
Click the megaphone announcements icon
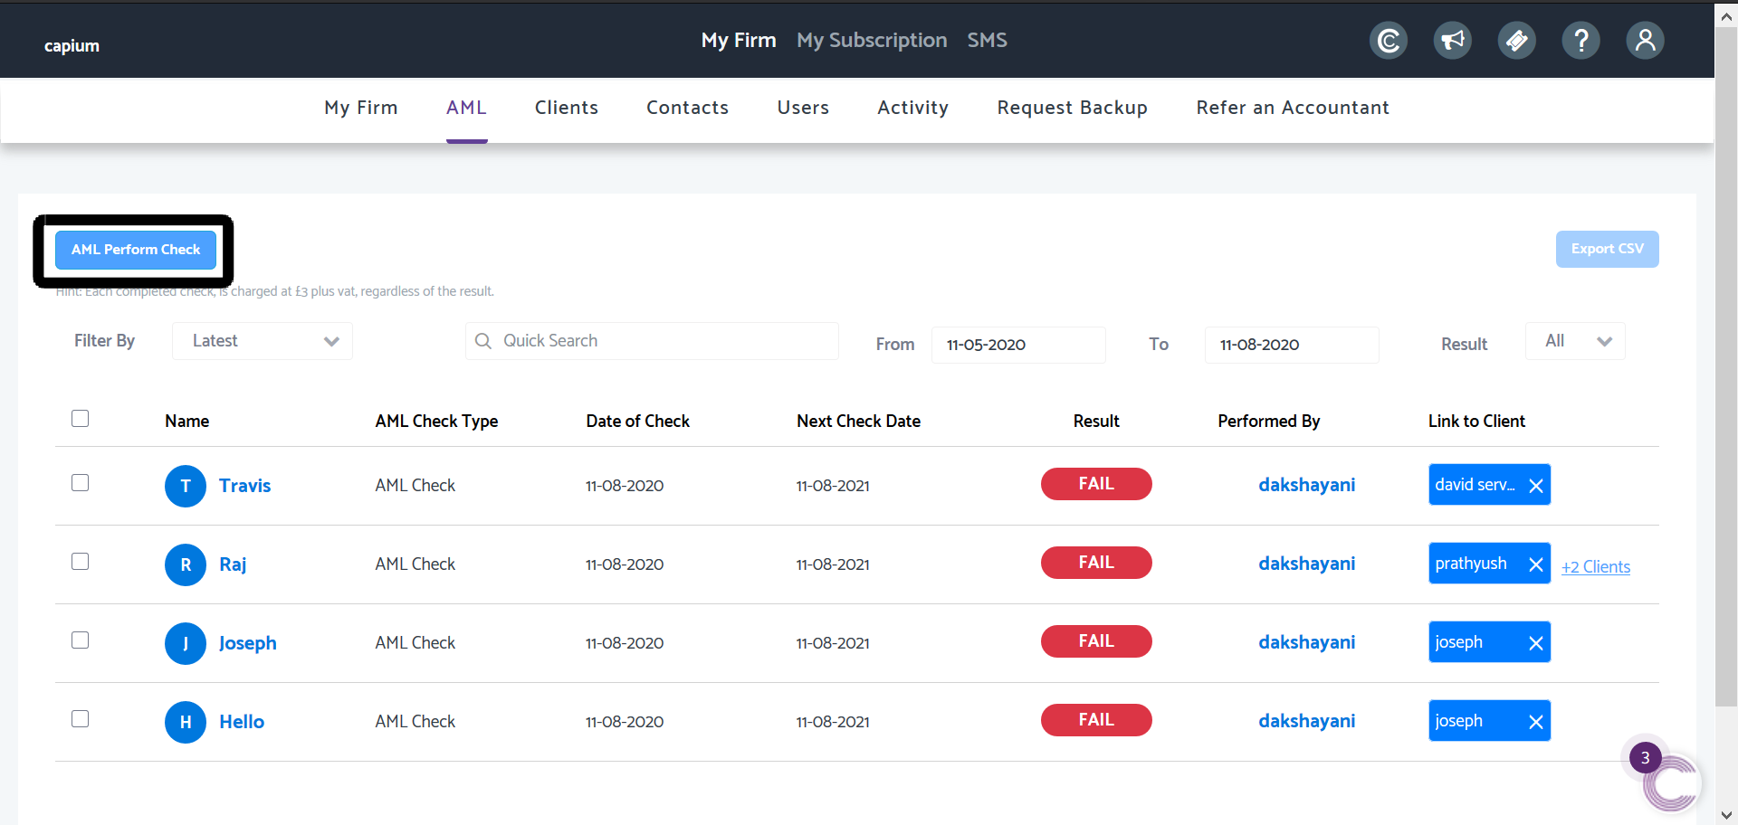point(1452,40)
